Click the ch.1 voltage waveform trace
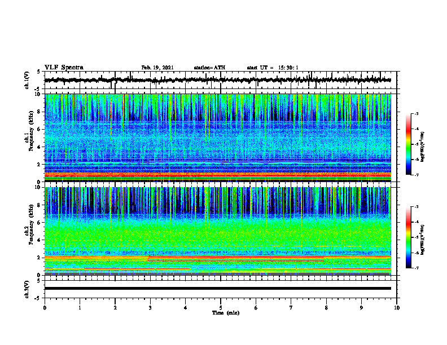Screen dimensions: 447x345 click(218, 80)
